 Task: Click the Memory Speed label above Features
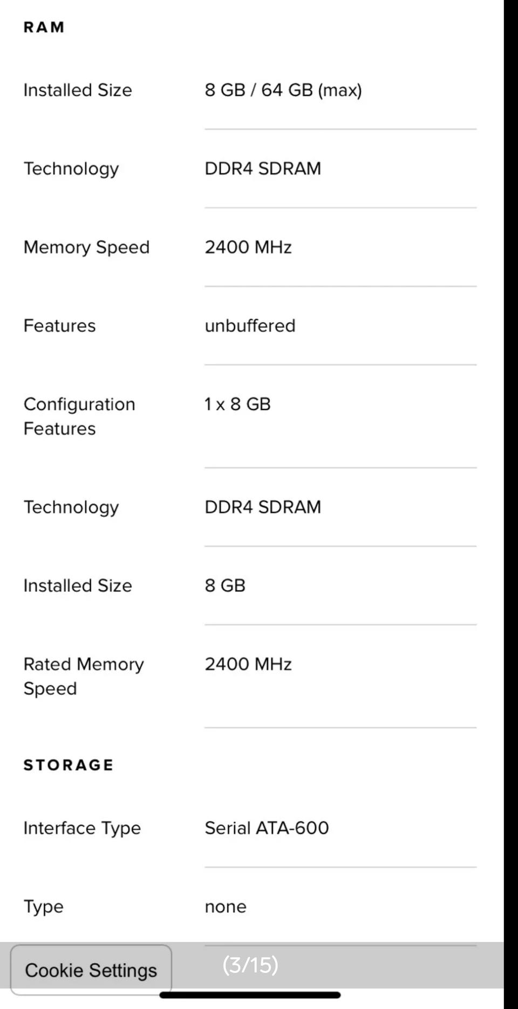86,247
